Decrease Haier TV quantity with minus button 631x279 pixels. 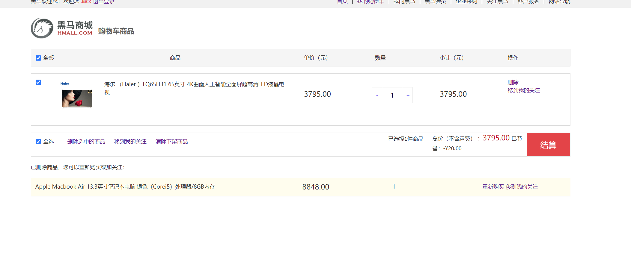(x=377, y=95)
